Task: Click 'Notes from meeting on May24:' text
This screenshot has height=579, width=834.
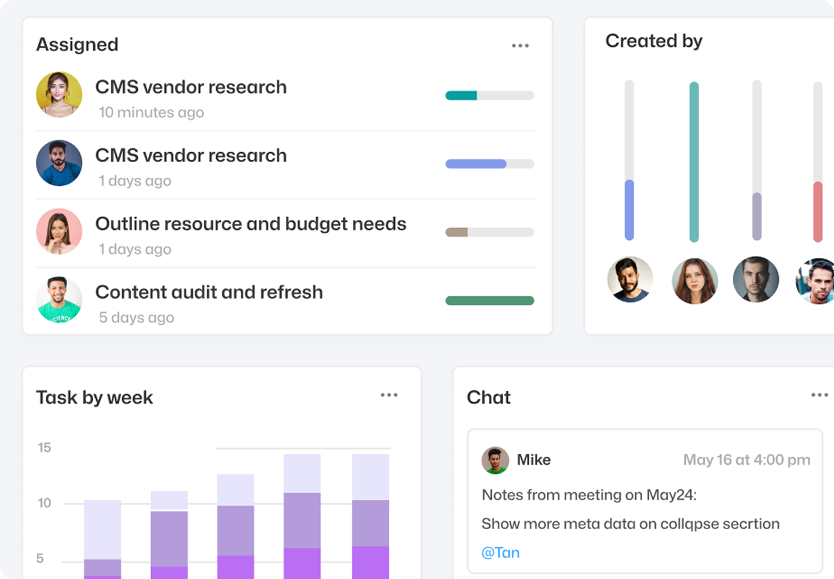Action: [x=589, y=495]
